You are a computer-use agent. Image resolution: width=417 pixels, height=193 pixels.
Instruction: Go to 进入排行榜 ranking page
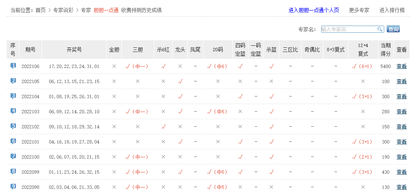(392, 10)
